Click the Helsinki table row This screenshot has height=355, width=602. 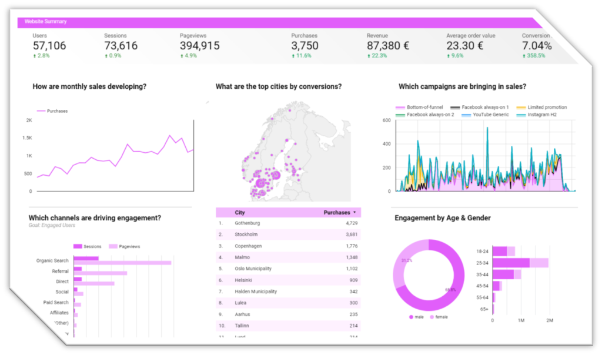coord(288,280)
